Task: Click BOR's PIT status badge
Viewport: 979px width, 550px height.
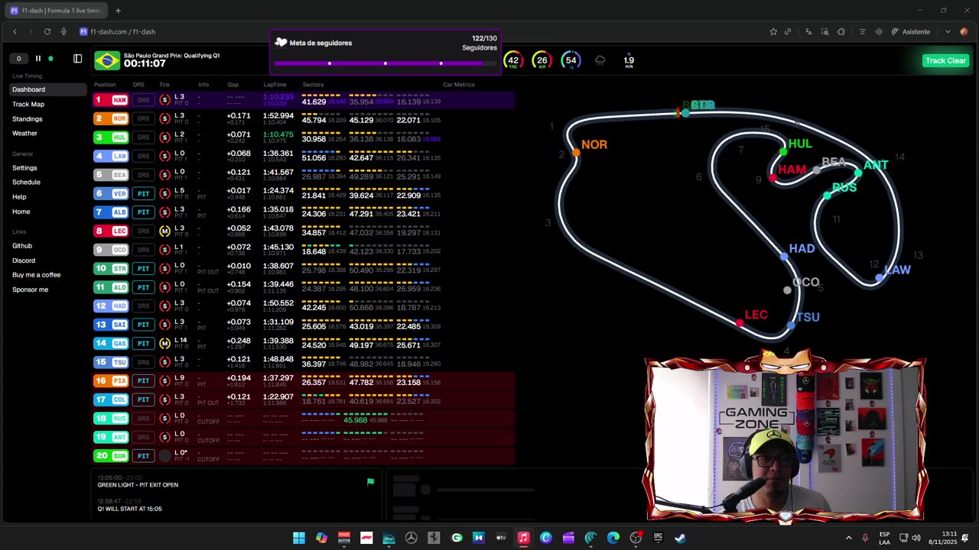Action: 143,455
